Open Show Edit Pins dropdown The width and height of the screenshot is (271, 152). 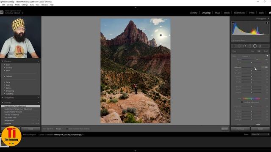pos(59,129)
